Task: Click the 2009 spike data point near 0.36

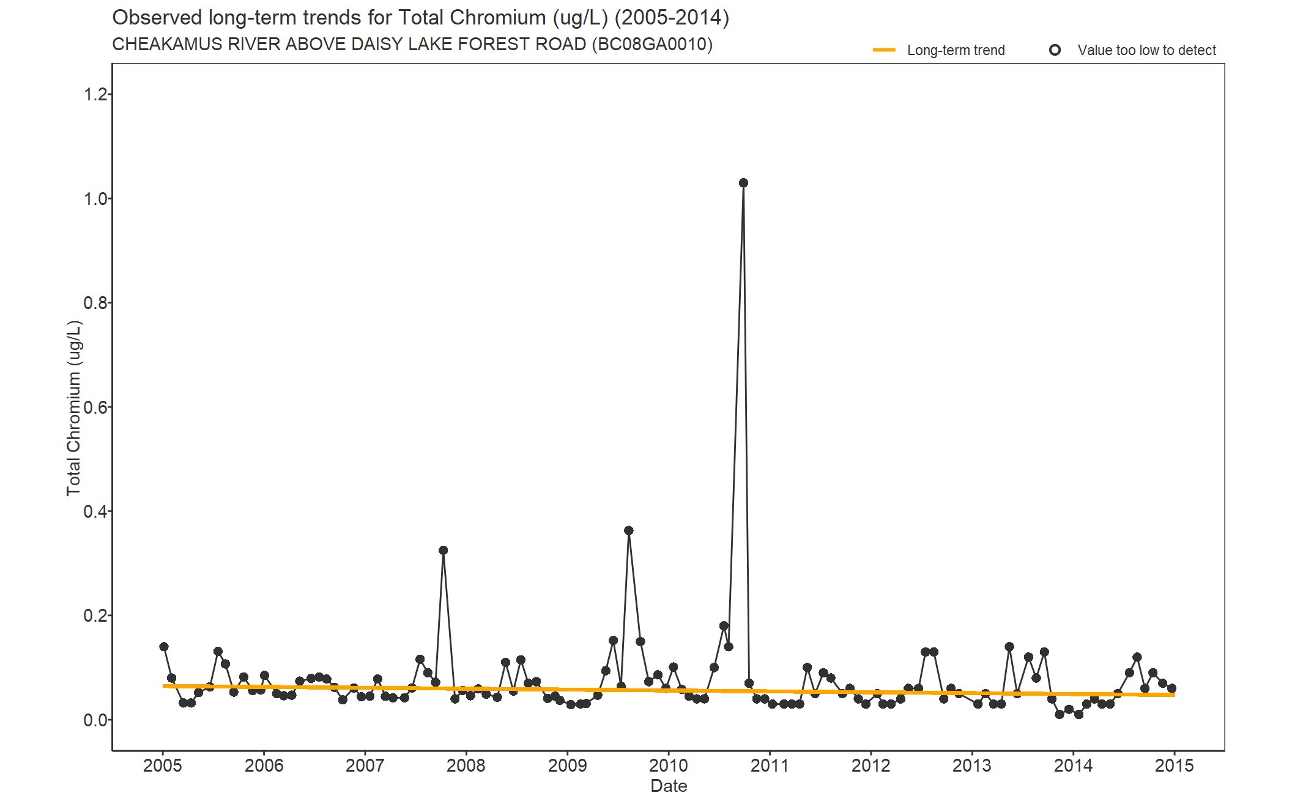Action: [x=629, y=531]
